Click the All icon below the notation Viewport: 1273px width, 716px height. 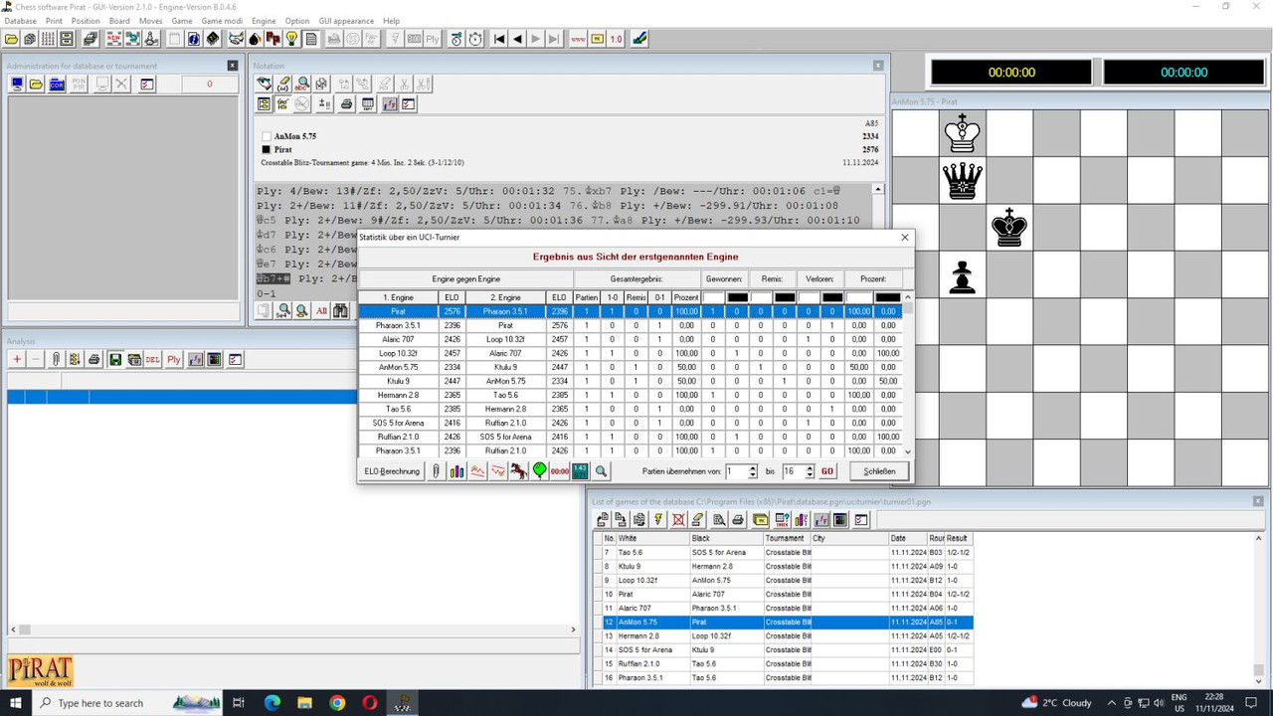point(321,310)
